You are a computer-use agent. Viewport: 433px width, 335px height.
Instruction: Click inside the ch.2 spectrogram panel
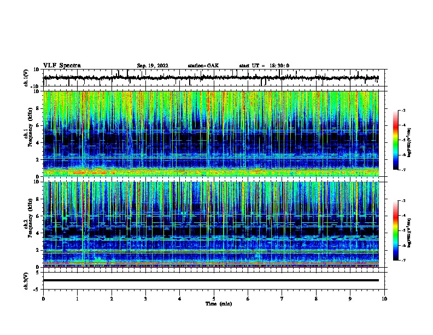pos(211,224)
